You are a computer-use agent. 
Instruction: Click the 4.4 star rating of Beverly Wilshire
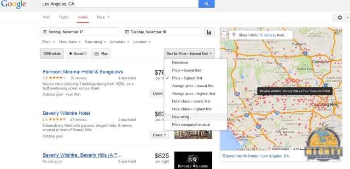[x=54, y=119]
